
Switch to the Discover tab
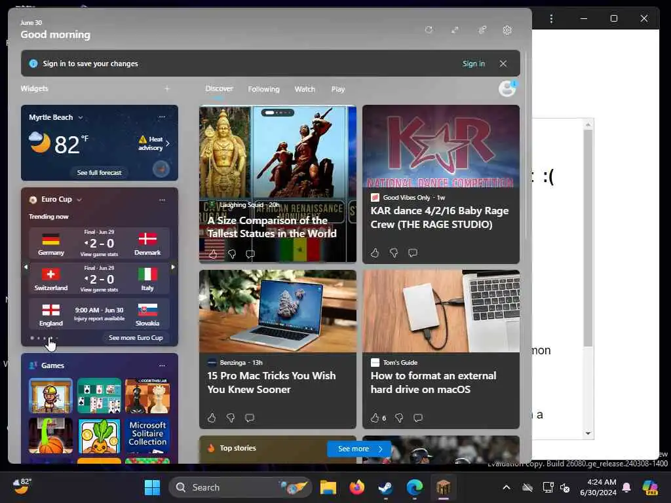pyautogui.click(x=219, y=88)
